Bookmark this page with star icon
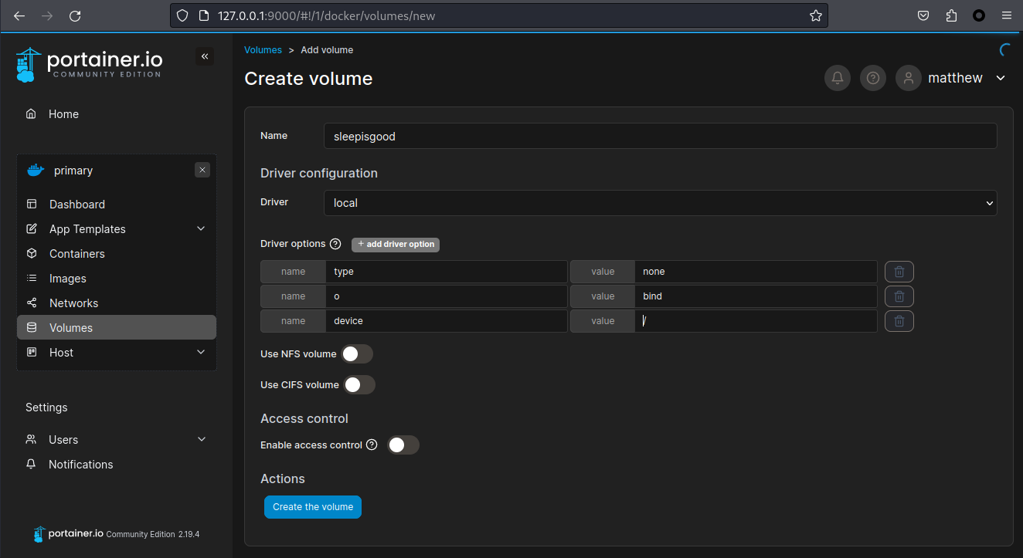 point(815,15)
